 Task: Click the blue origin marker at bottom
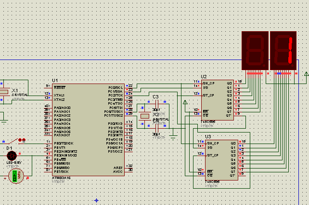tap(96, 200)
